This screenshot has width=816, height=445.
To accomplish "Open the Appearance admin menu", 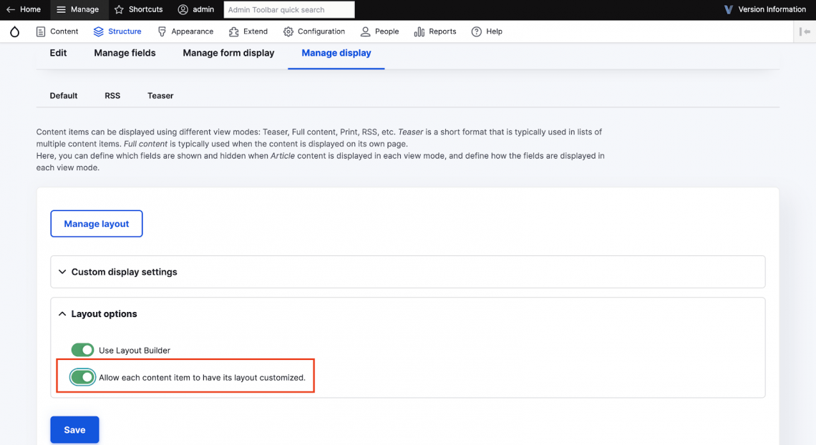I will (x=185, y=31).
